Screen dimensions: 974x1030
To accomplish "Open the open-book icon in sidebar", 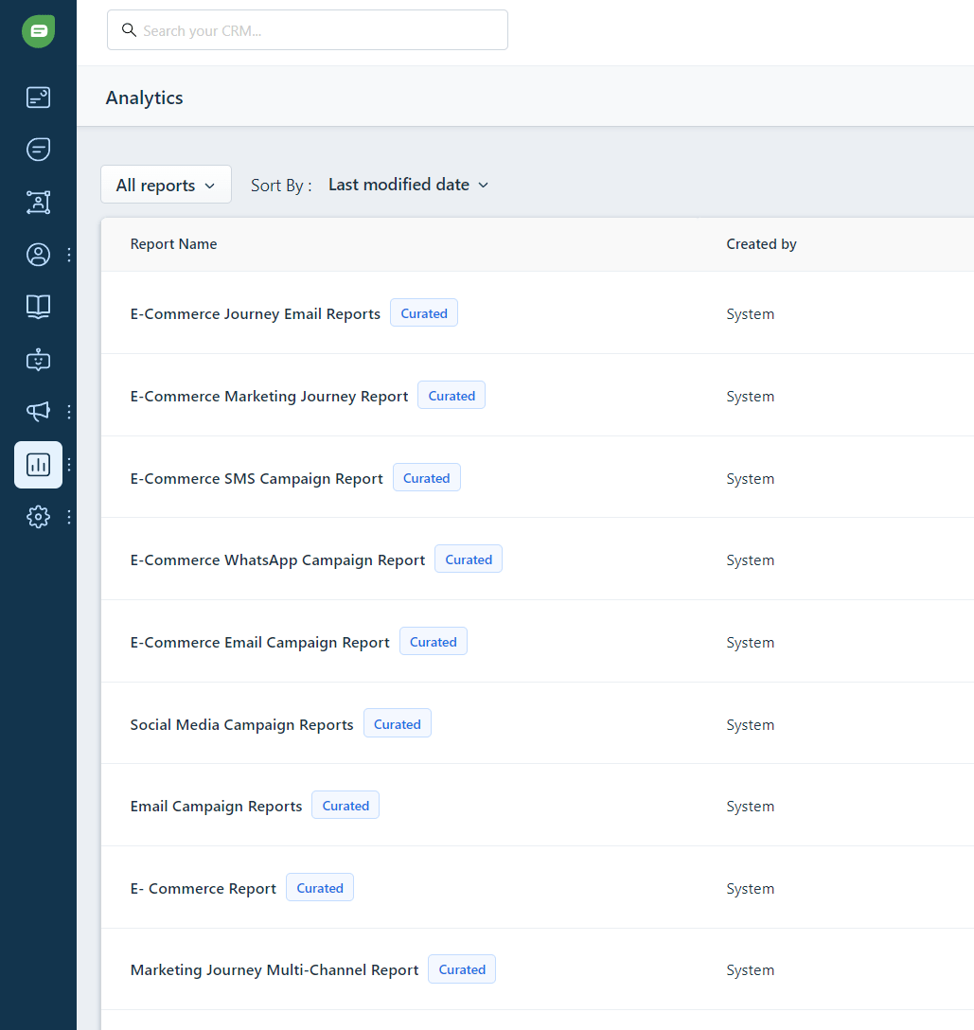I will (38, 306).
